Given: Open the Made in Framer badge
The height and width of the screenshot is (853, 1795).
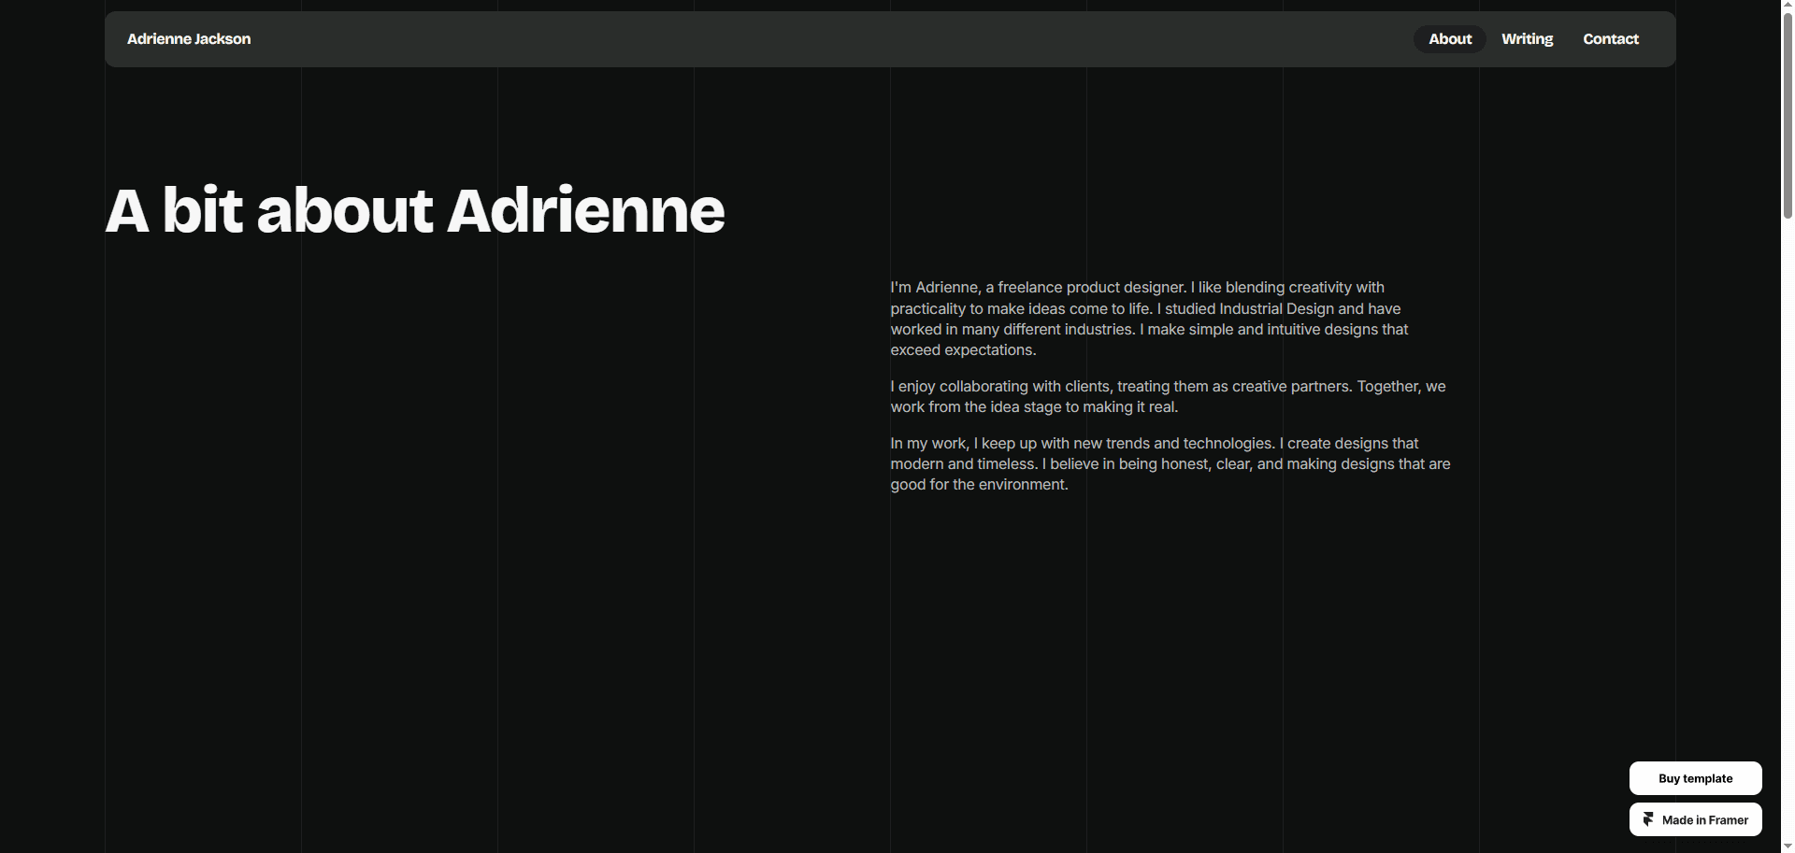Looking at the screenshot, I should tap(1695, 819).
